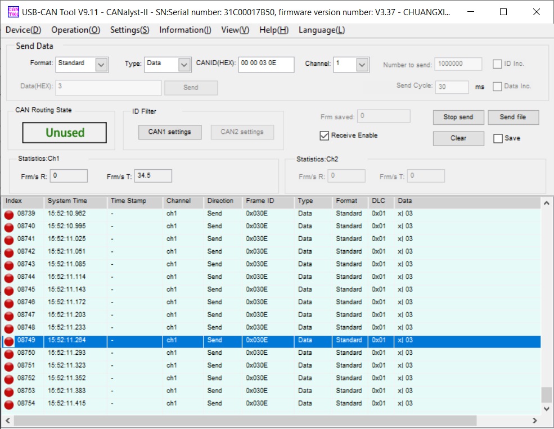
Task: Disable the Receive Enable checkbox
Action: [x=324, y=136]
